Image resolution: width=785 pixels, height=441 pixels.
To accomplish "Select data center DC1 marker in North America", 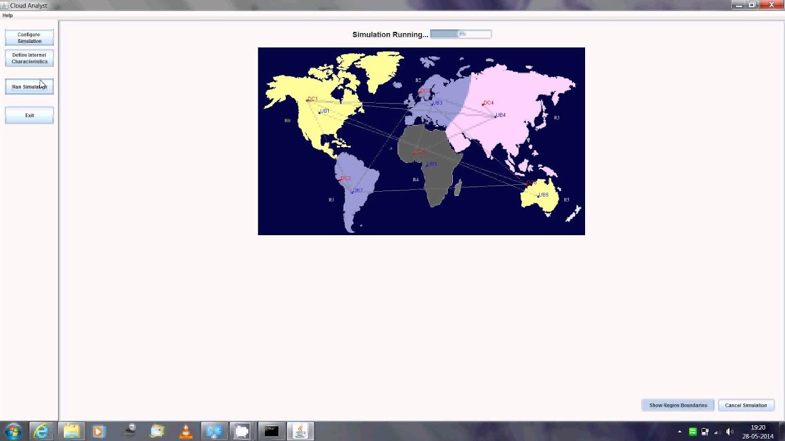I will pyautogui.click(x=312, y=99).
